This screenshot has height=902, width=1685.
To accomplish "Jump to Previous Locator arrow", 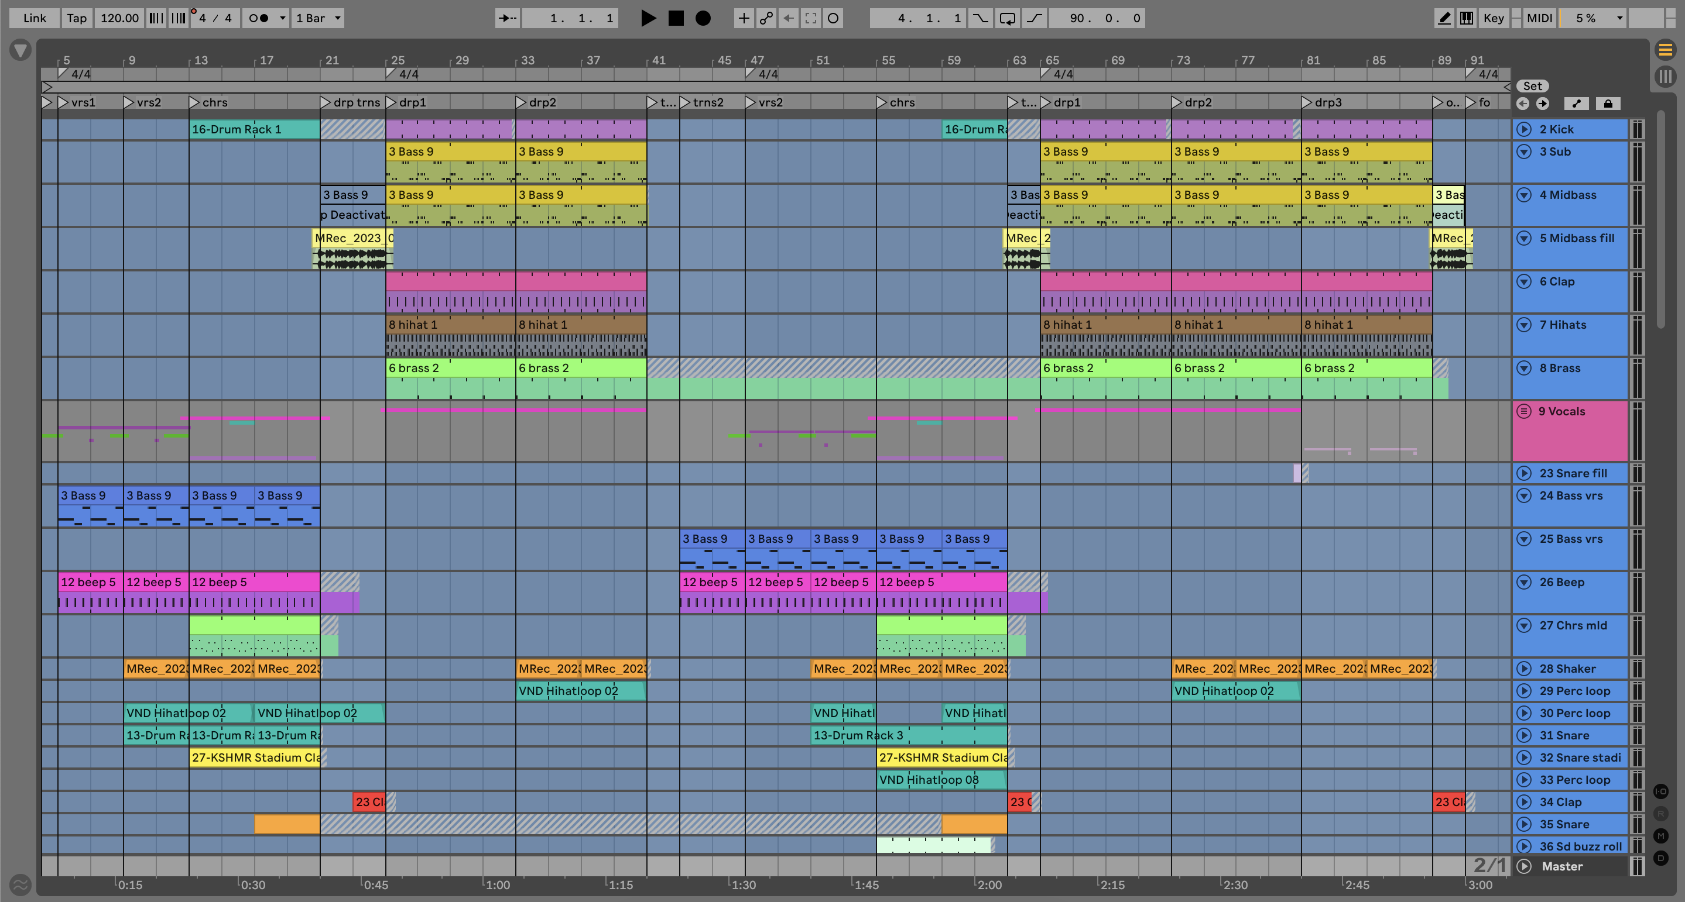I will coord(1523,104).
